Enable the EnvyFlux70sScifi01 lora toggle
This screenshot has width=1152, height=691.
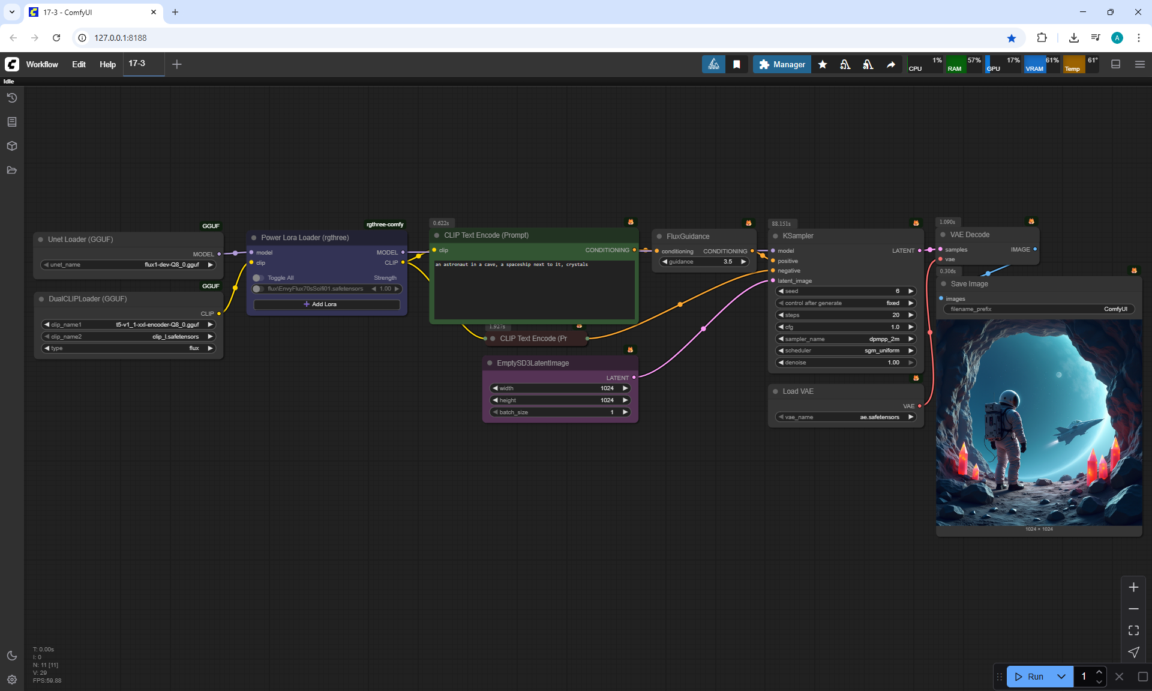pos(257,289)
